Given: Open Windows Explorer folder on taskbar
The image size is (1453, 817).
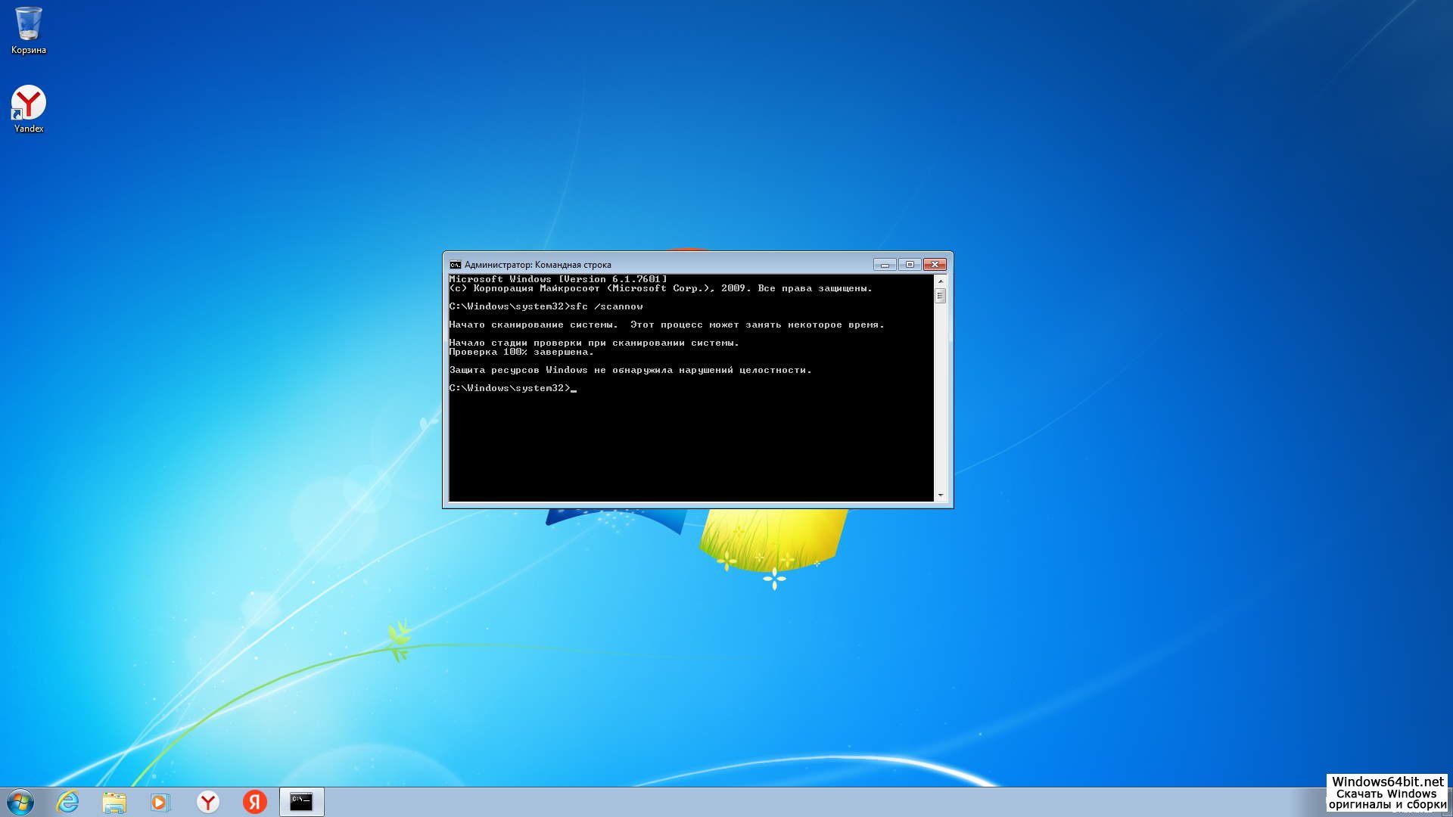Looking at the screenshot, I should click(x=114, y=802).
